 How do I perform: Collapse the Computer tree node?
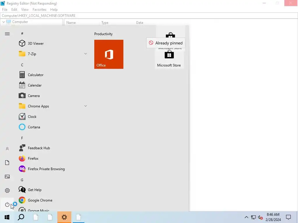tap(3, 22)
